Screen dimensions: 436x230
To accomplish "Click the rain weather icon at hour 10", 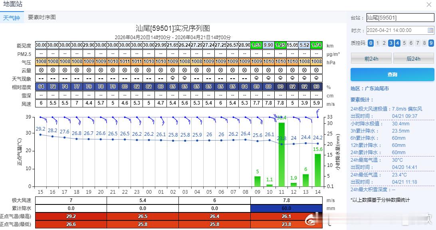I will click(268, 78).
